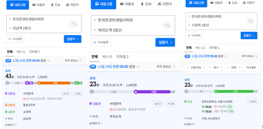Click 길찾기 button in 강남역 panel
263x129 pixels.
(x=73, y=39)
